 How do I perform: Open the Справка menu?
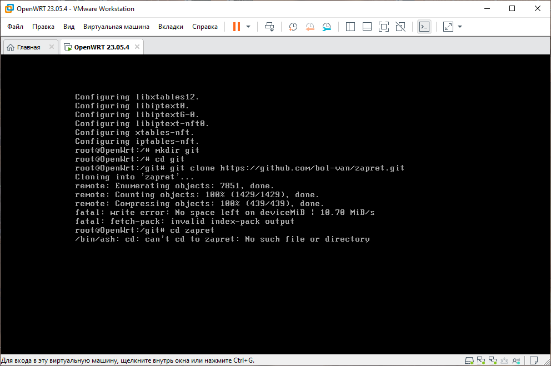205,27
